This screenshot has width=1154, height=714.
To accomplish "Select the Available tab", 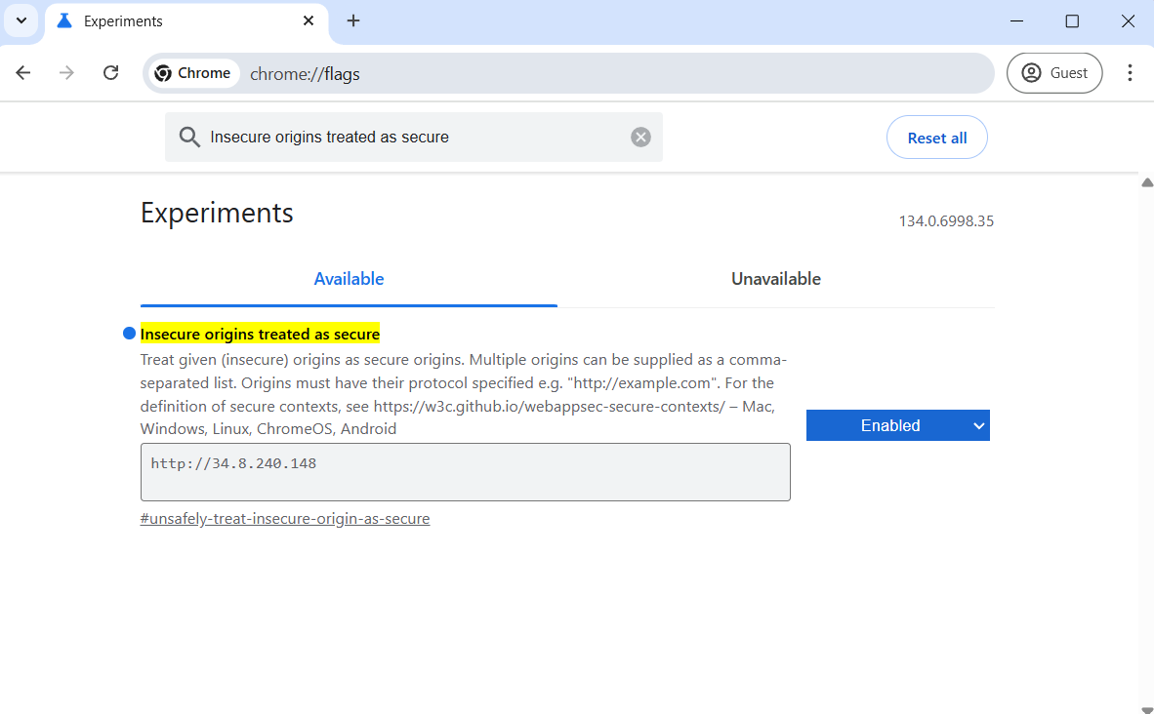I will click(x=349, y=279).
